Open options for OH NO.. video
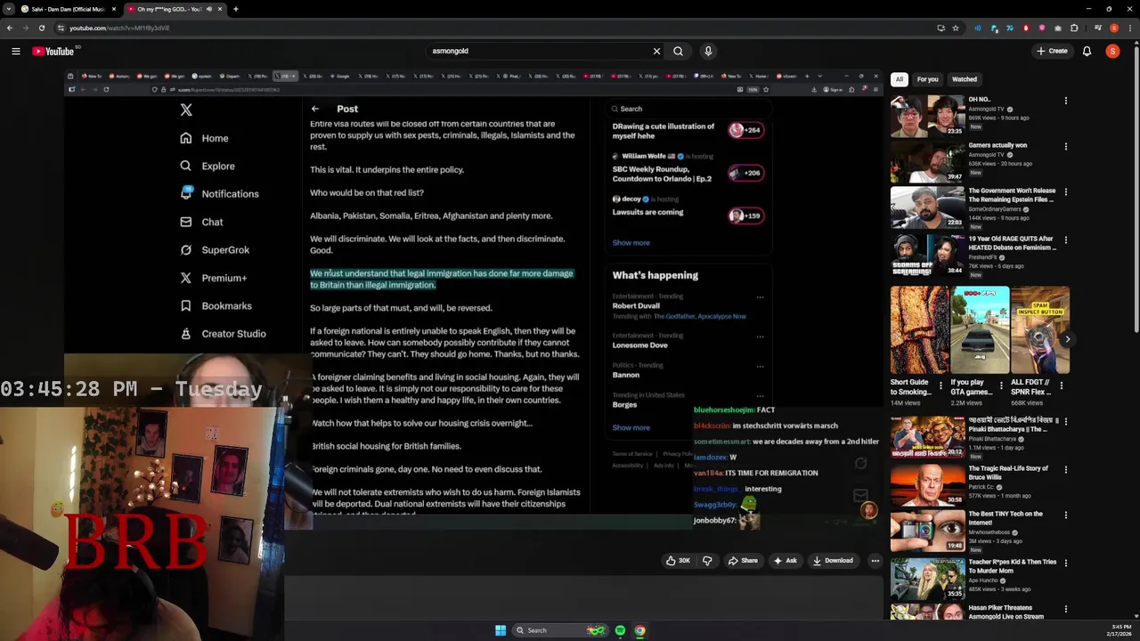This screenshot has width=1140, height=641. [1065, 101]
